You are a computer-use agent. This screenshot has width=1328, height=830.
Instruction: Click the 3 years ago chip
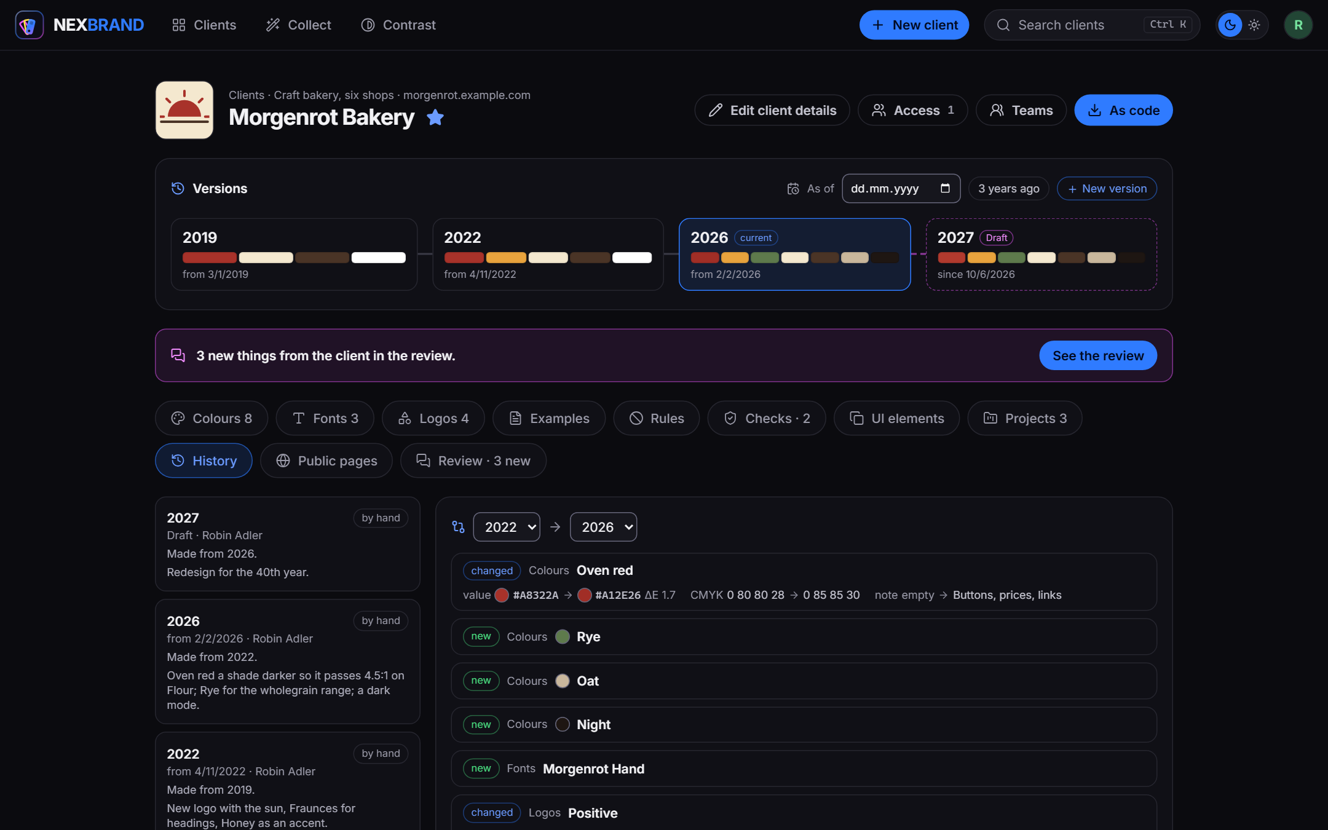[1009, 188]
